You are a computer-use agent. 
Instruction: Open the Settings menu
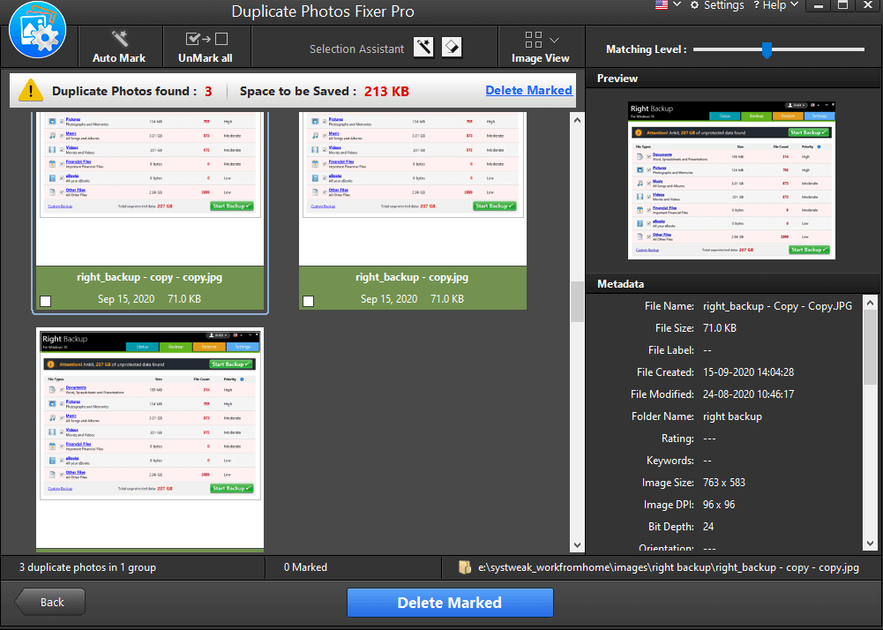[x=716, y=5]
